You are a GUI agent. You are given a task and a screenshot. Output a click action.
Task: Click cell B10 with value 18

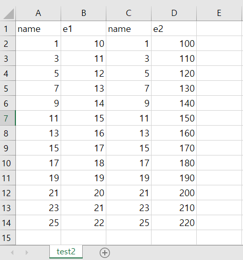pos(83,163)
